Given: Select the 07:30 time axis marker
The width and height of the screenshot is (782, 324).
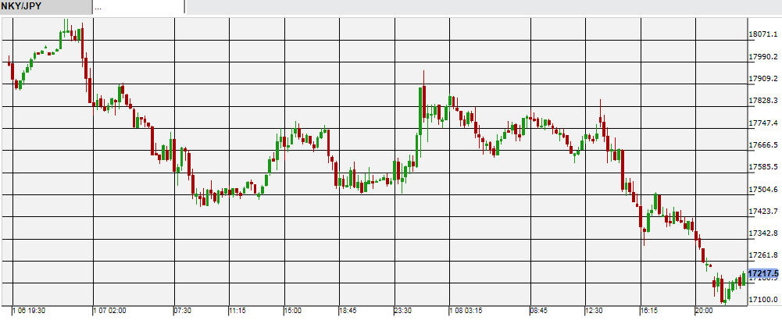Looking at the screenshot, I should [182, 311].
